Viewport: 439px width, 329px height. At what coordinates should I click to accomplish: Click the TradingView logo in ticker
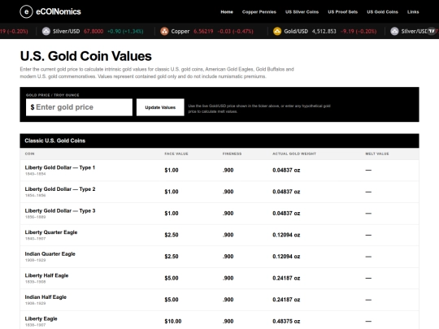point(432,31)
